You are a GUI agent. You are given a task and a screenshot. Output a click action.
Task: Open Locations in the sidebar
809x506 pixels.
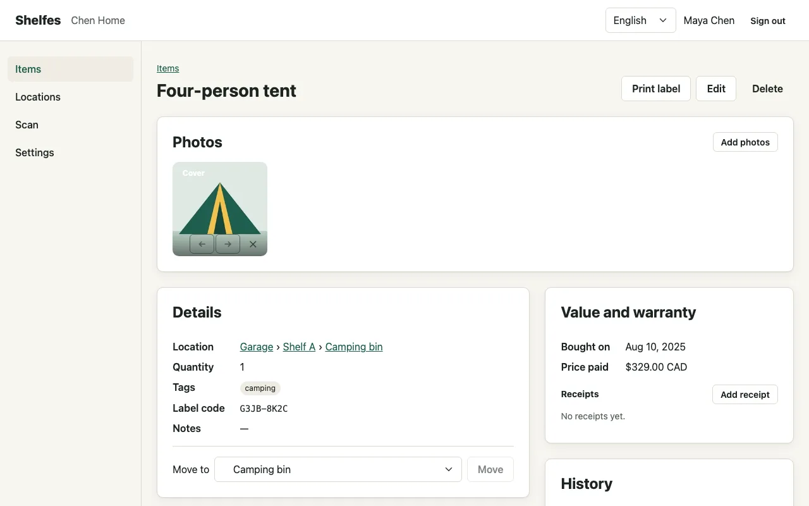coord(70,97)
